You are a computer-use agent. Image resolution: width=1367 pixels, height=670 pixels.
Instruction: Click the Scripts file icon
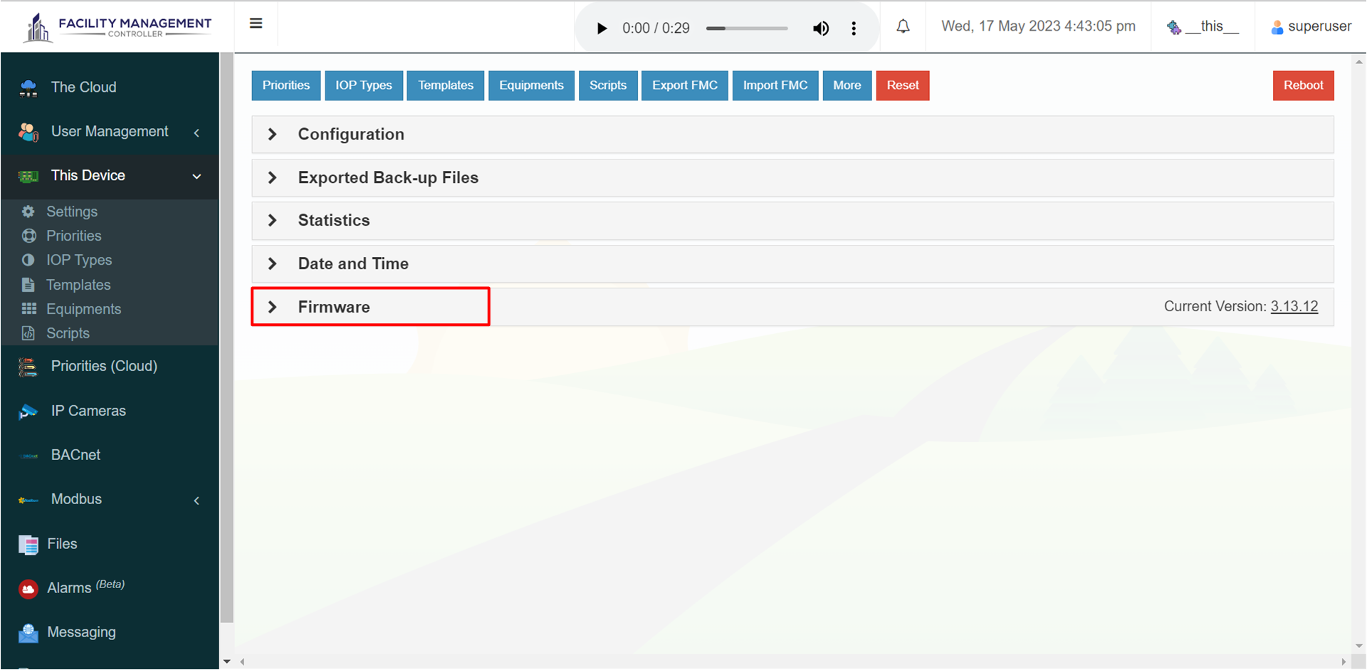point(28,333)
